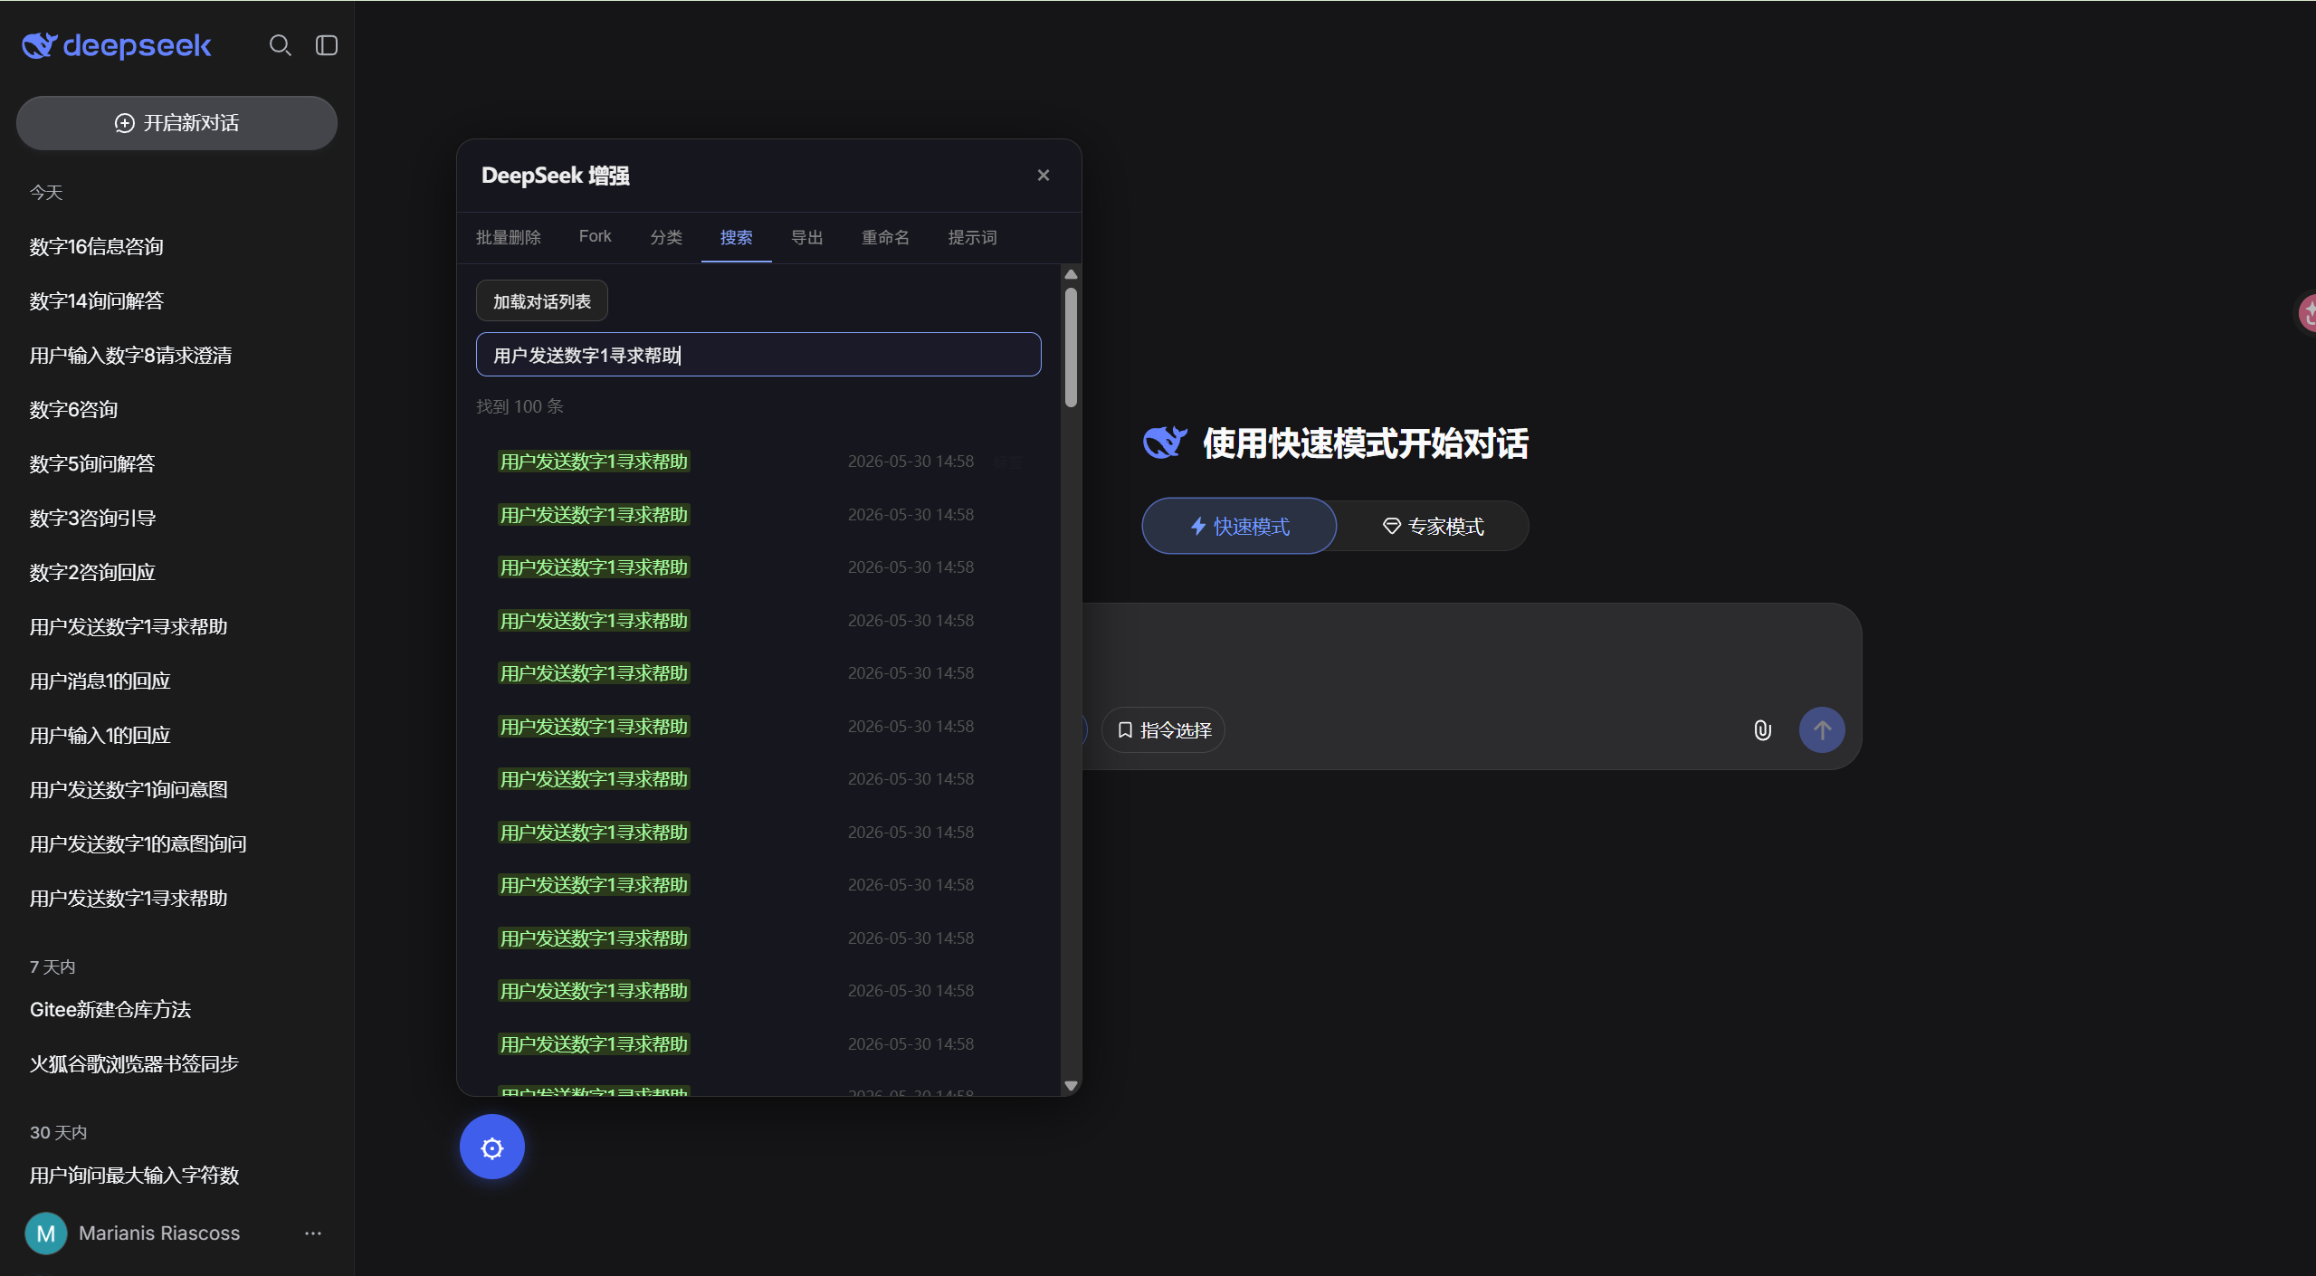2316x1276 pixels.
Task: Open the Fork tab
Action: [x=596, y=236]
